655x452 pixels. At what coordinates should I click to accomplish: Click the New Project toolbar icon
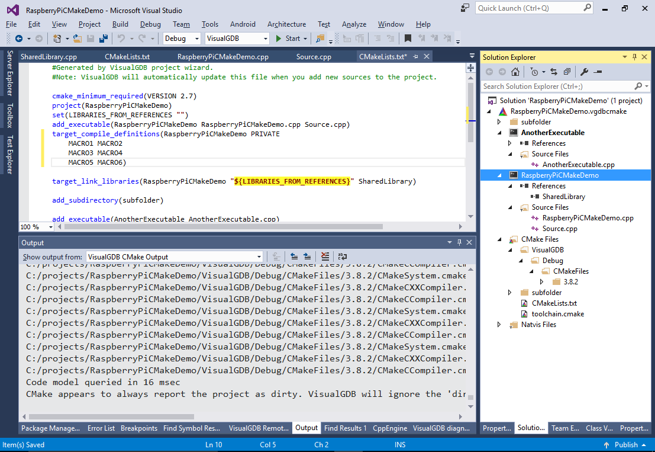click(57, 39)
